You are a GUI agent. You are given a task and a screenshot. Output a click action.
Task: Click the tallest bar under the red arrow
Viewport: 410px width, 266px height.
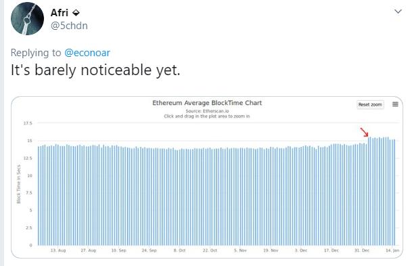click(369, 191)
